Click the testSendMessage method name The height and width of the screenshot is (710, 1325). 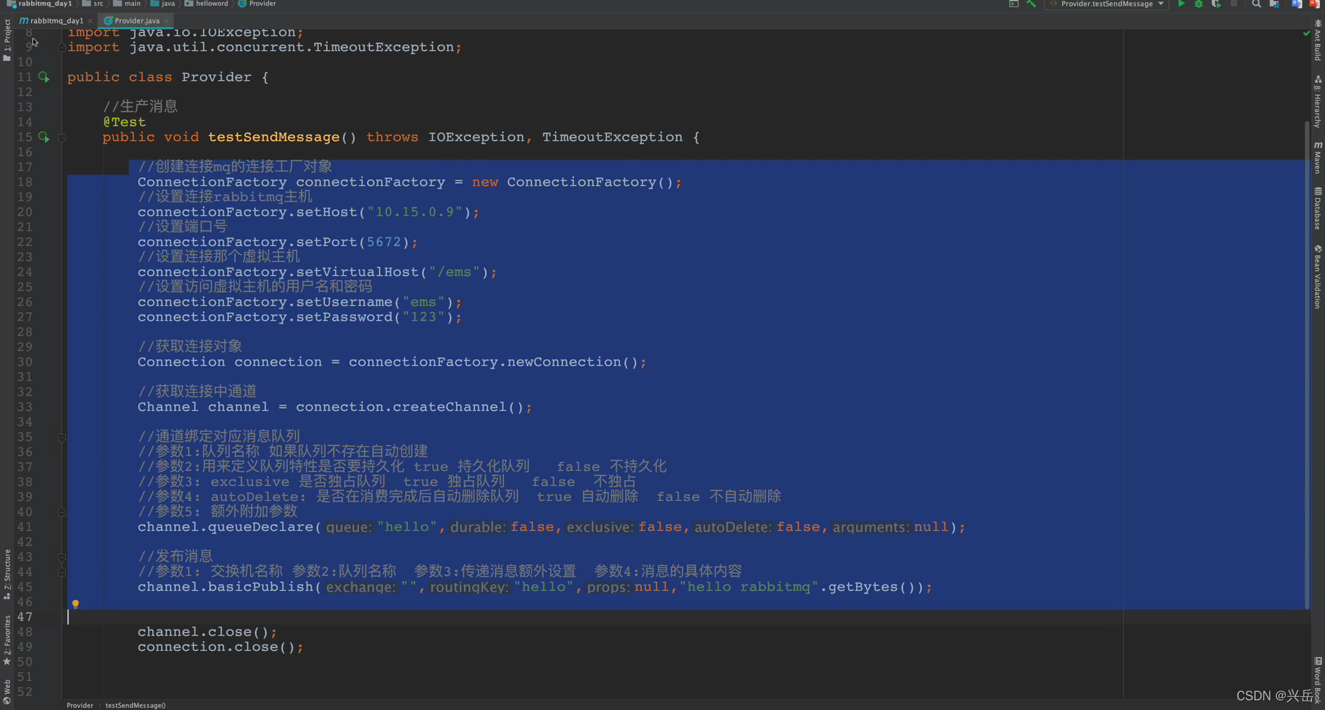pyautogui.click(x=273, y=137)
